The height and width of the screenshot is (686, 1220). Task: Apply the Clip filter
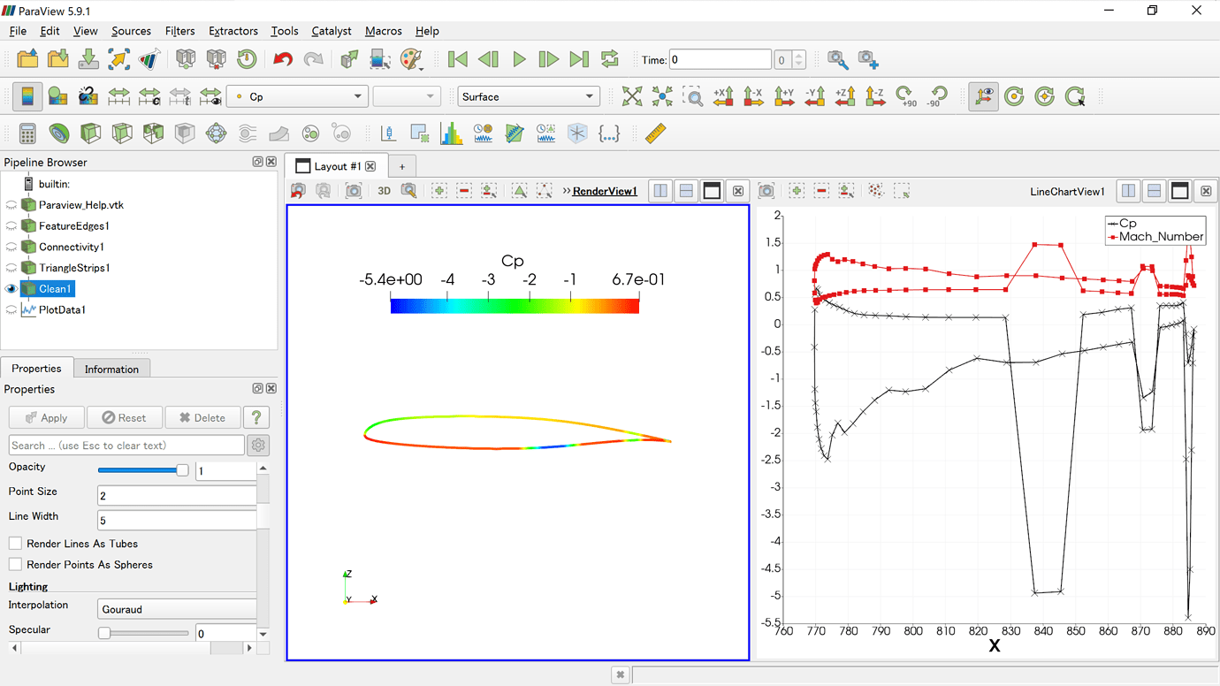[89, 133]
